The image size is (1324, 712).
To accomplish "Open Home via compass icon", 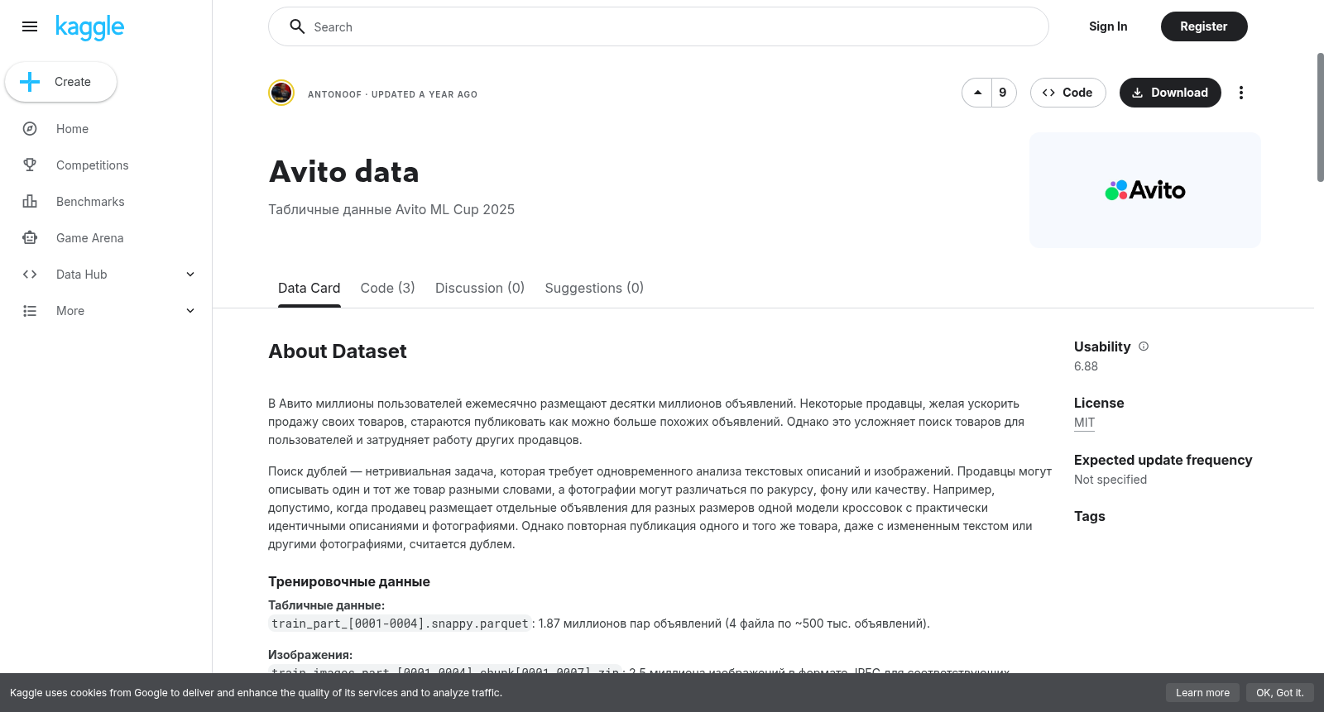I will pos(30,129).
